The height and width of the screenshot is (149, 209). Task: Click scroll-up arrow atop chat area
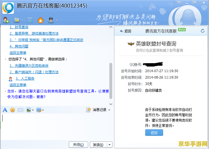pos(111,27)
